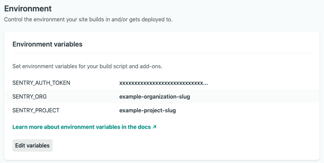Click the example-project-slug value

(148, 110)
